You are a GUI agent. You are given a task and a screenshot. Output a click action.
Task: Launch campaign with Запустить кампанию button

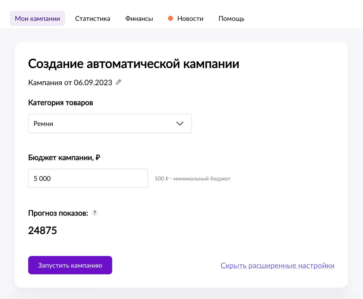point(70,265)
